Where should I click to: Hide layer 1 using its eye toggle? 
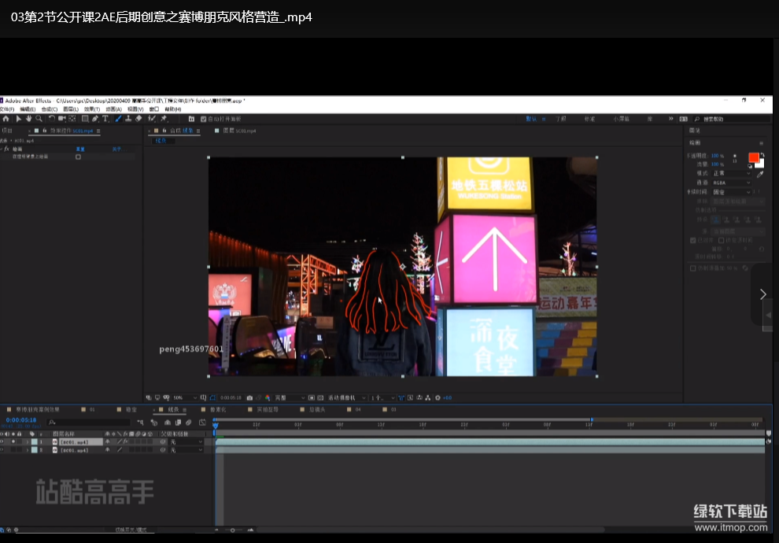(2, 441)
